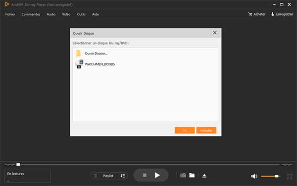
Task: Click the Enregistrer register button
Action: (282, 14)
